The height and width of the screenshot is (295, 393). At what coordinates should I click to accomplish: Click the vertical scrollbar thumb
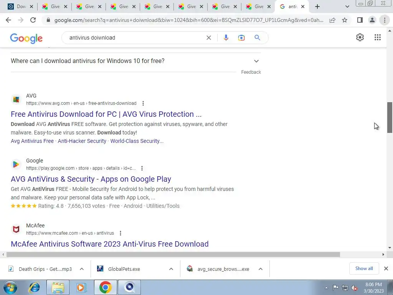(390, 118)
